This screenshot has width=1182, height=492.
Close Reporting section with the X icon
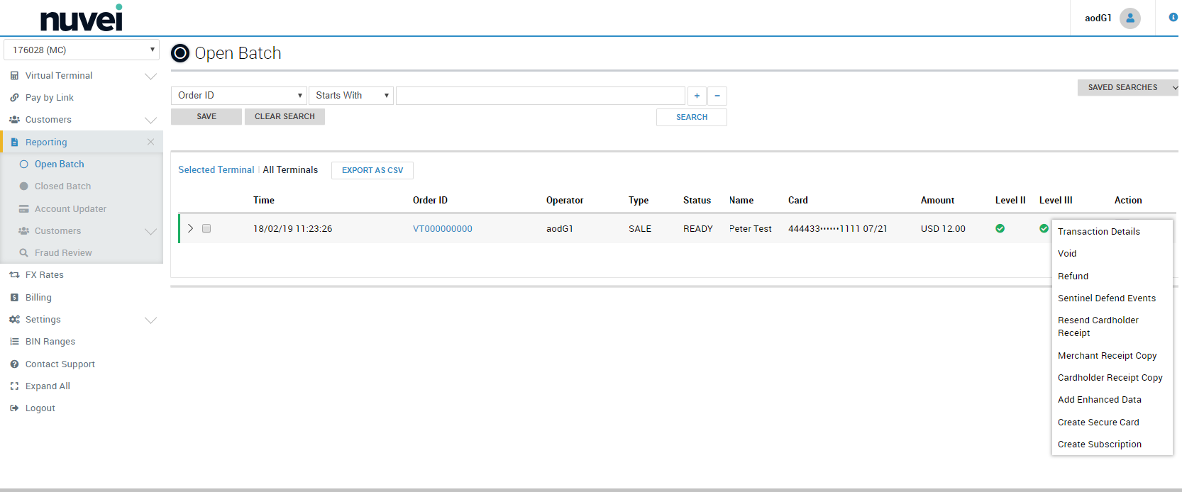(x=150, y=142)
